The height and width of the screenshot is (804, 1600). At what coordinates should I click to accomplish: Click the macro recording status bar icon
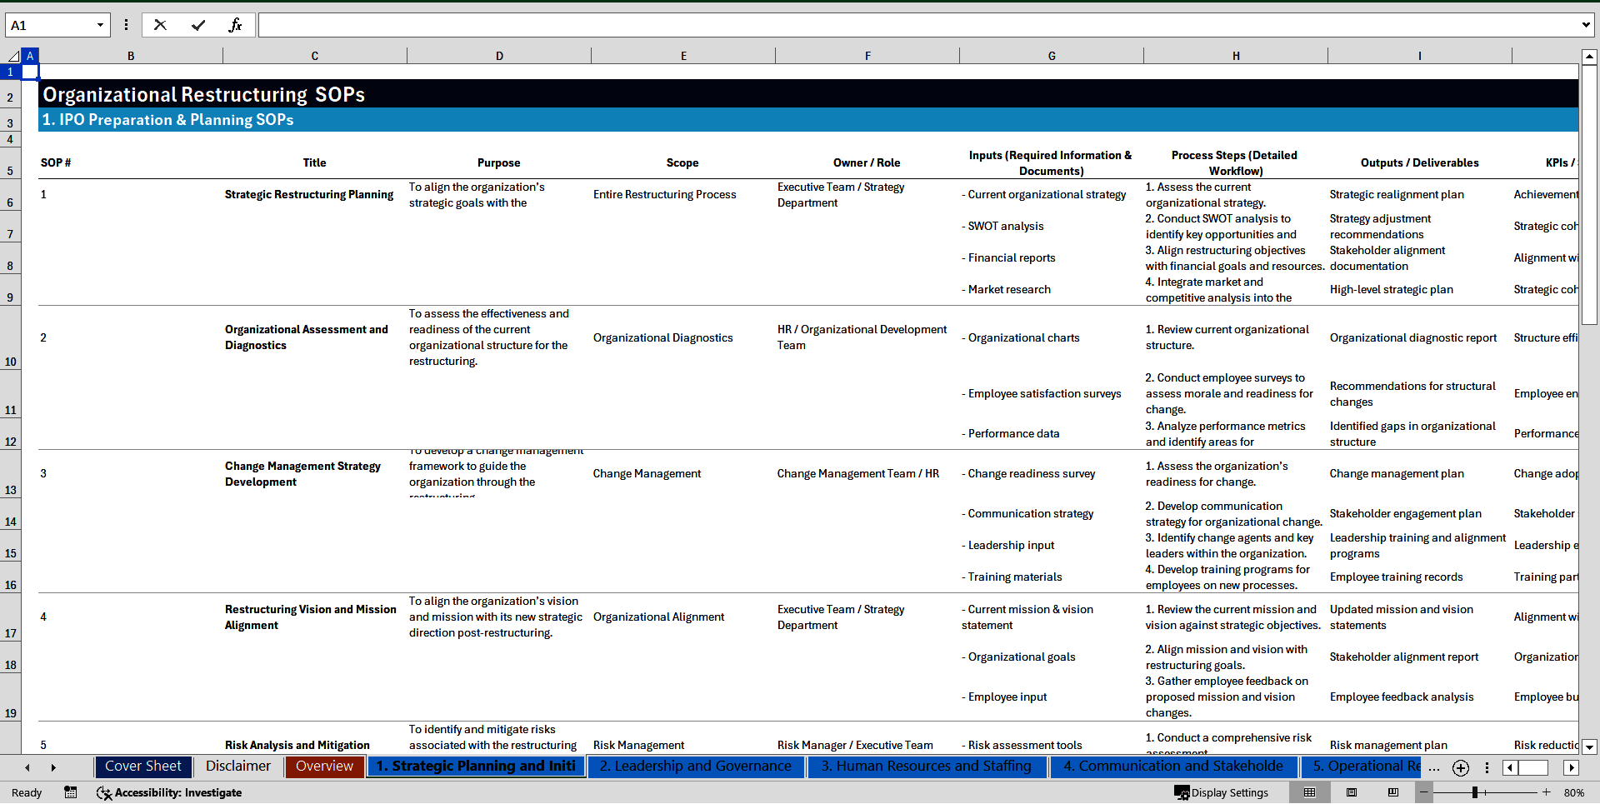(71, 792)
